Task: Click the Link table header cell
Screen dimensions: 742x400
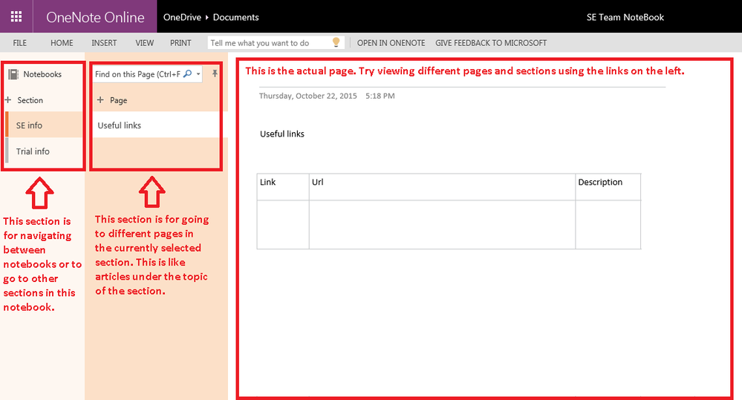Action: pyautogui.click(x=283, y=187)
